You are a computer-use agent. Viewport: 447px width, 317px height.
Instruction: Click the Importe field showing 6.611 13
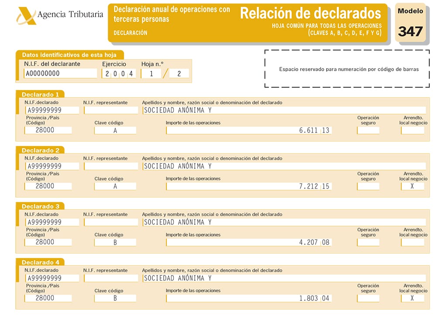click(x=248, y=130)
